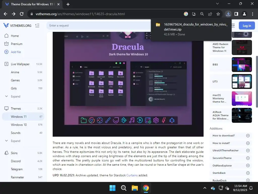258x194 pixels.
Task: Open the downloaded dracula zip file
Action: (191, 29)
